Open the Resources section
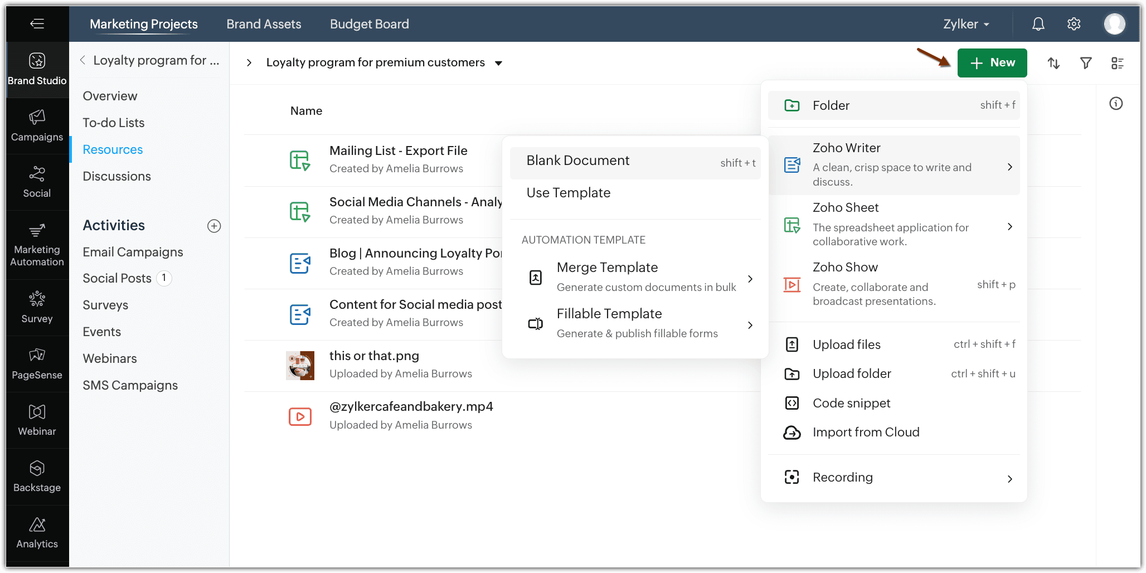 click(x=113, y=149)
